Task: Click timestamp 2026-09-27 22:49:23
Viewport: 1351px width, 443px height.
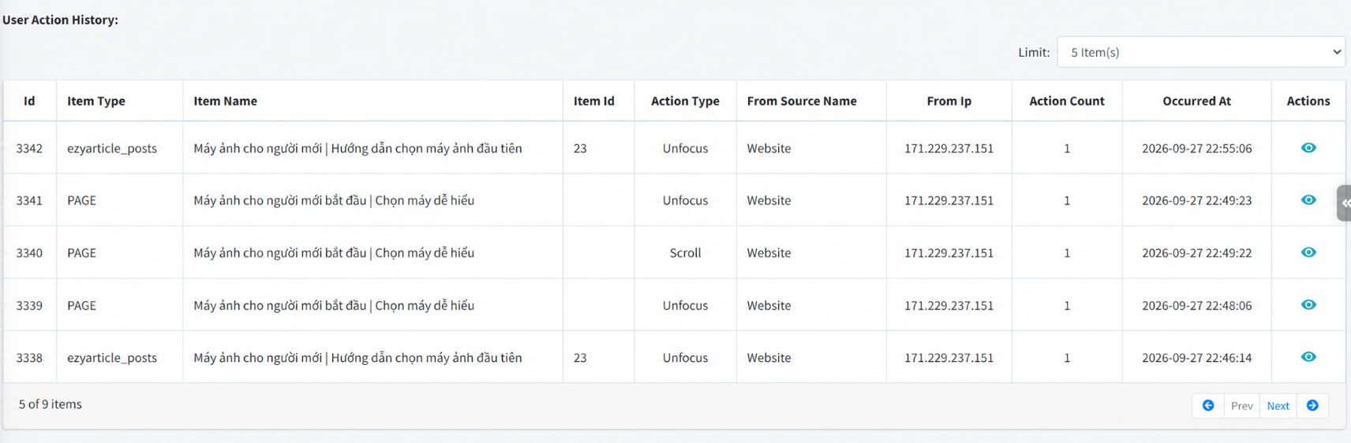Action: click(x=1196, y=200)
